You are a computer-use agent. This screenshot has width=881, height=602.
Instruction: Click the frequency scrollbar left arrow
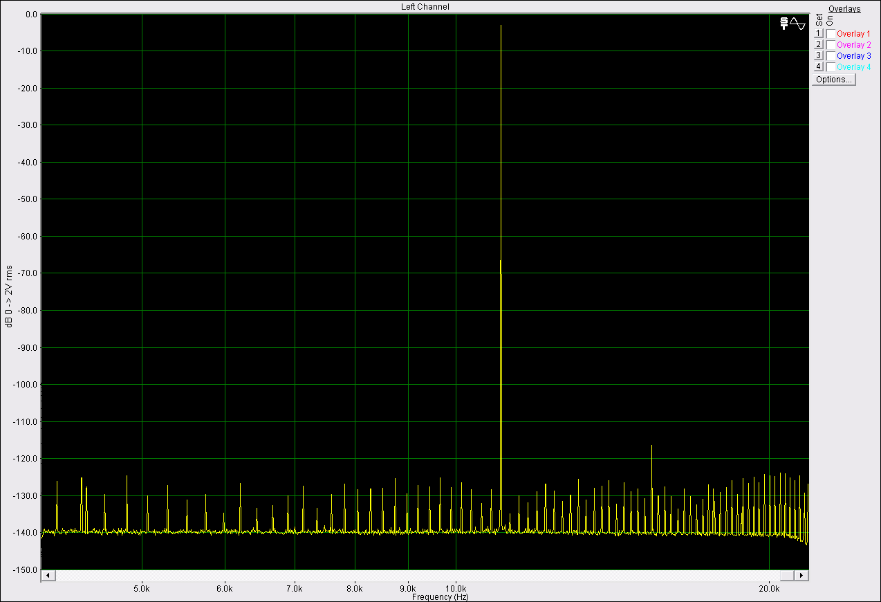tap(48, 576)
